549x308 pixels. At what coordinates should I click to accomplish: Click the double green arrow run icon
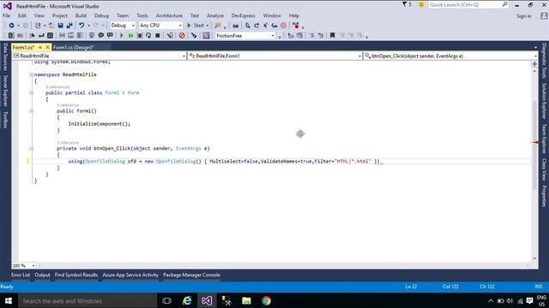click(x=130, y=36)
